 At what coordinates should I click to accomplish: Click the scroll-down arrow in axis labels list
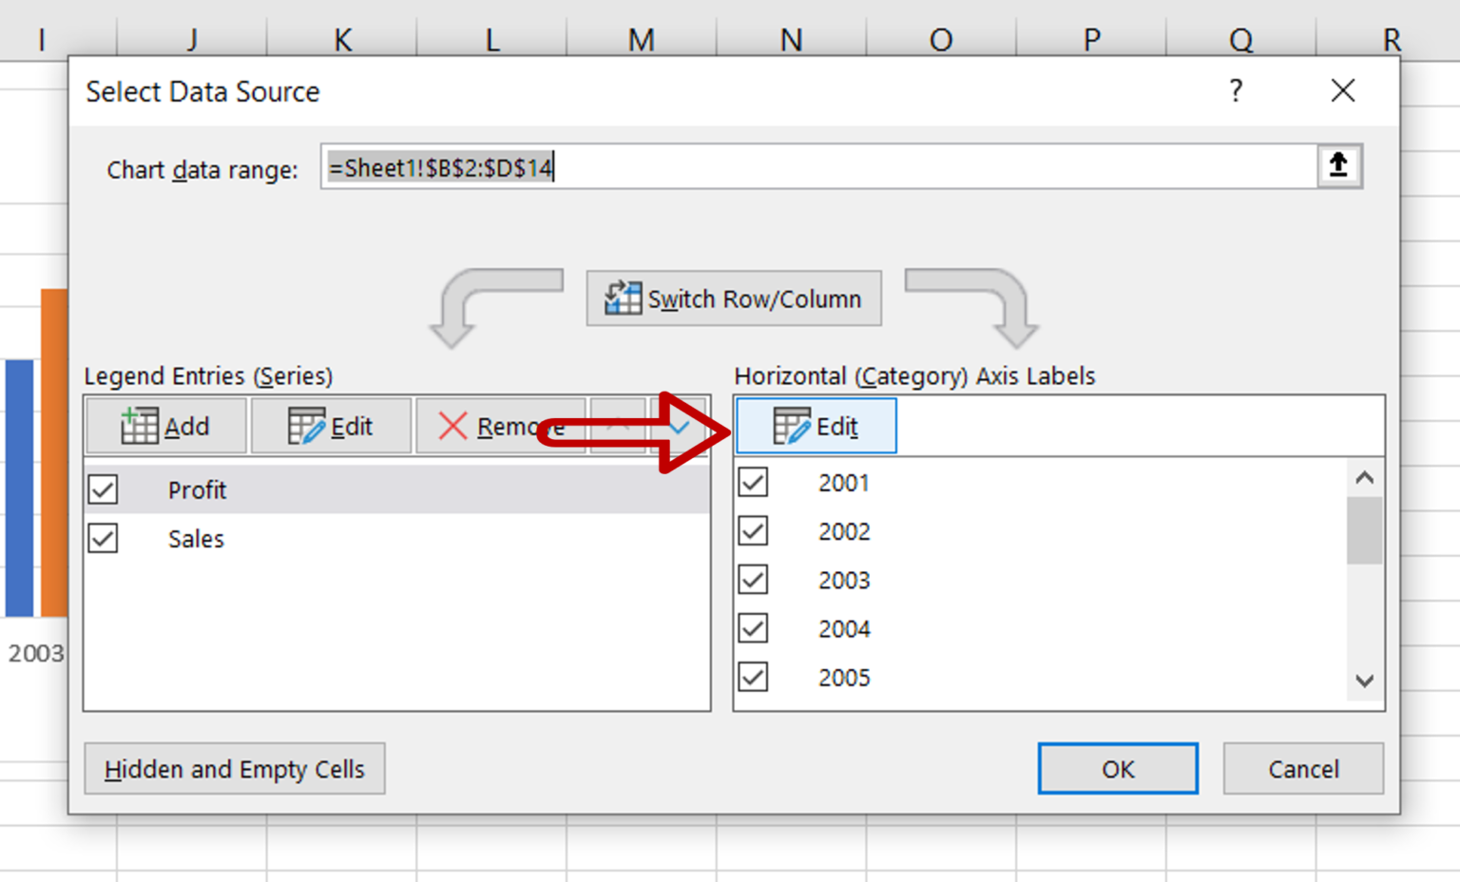(x=1364, y=681)
